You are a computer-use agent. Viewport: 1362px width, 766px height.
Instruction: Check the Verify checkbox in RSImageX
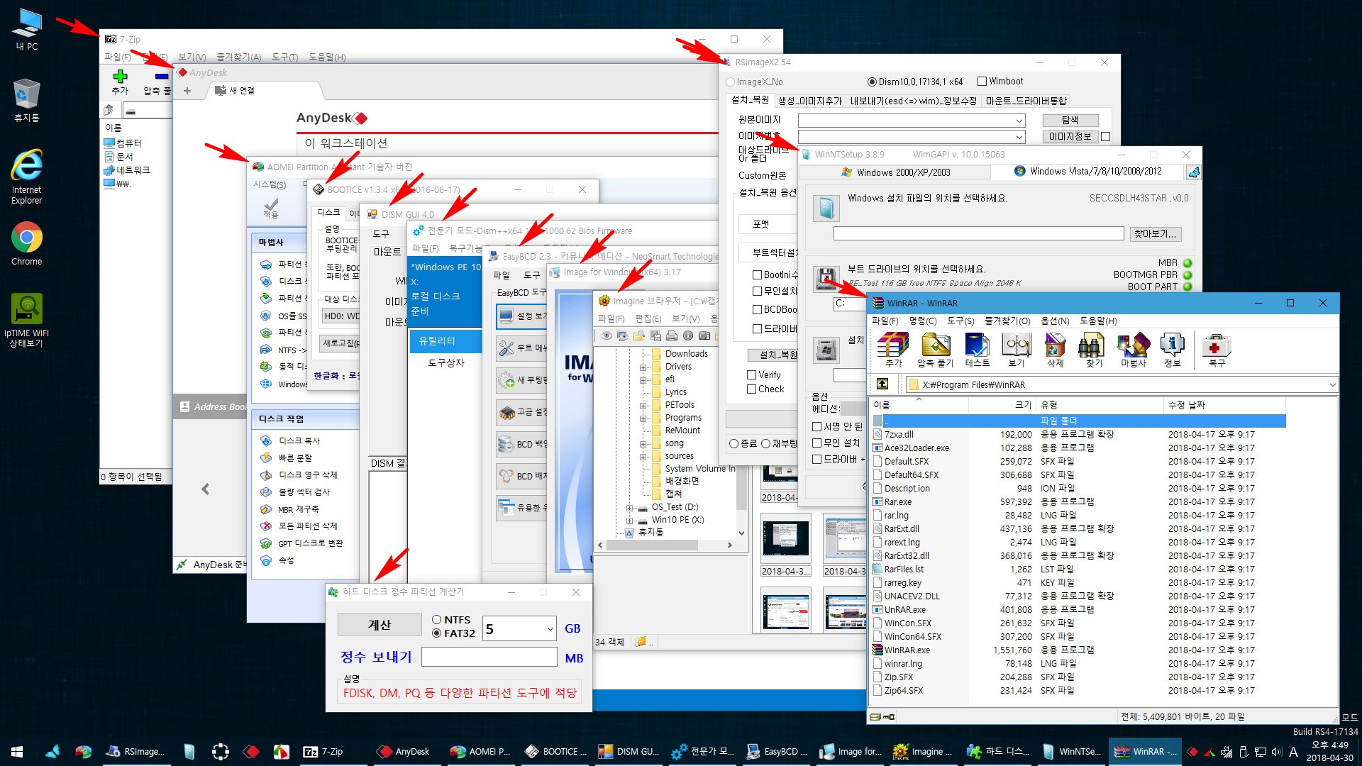click(x=752, y=374)
